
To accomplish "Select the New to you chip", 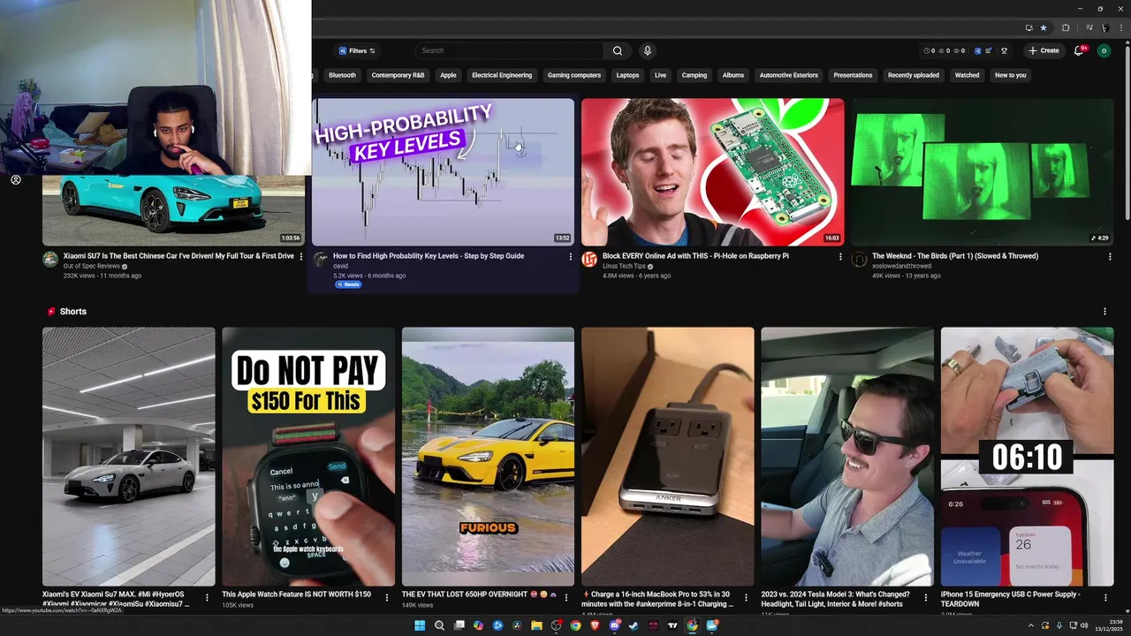I will (1011, 75).
